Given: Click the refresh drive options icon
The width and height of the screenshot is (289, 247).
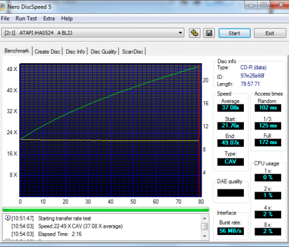Looking at the screenshot, I should [194, 33].
